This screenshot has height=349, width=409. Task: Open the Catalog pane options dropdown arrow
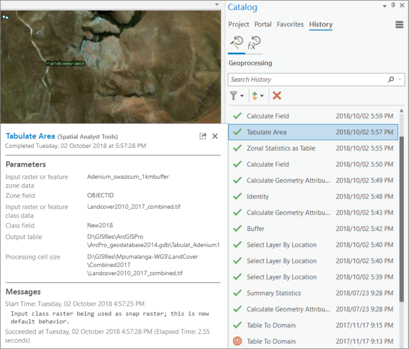385,6
